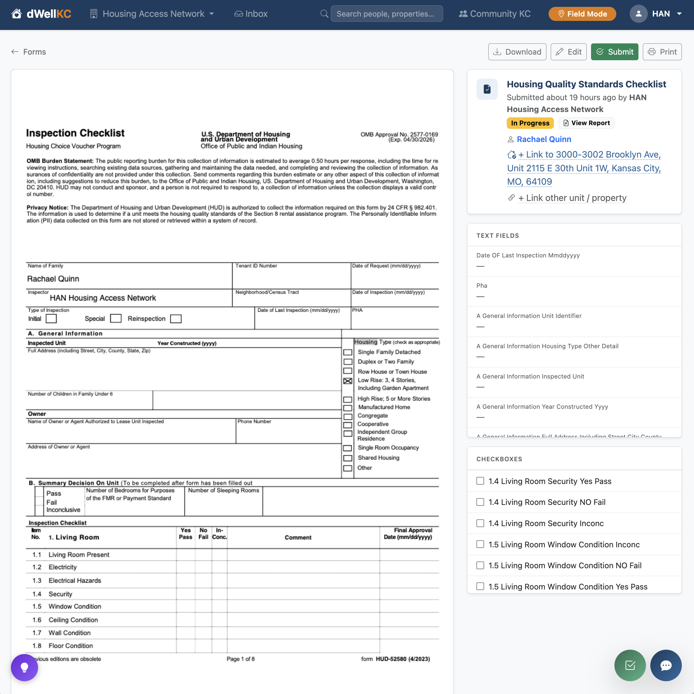Click Link to 3000-3002 Brooklyn Ave address

584,168
